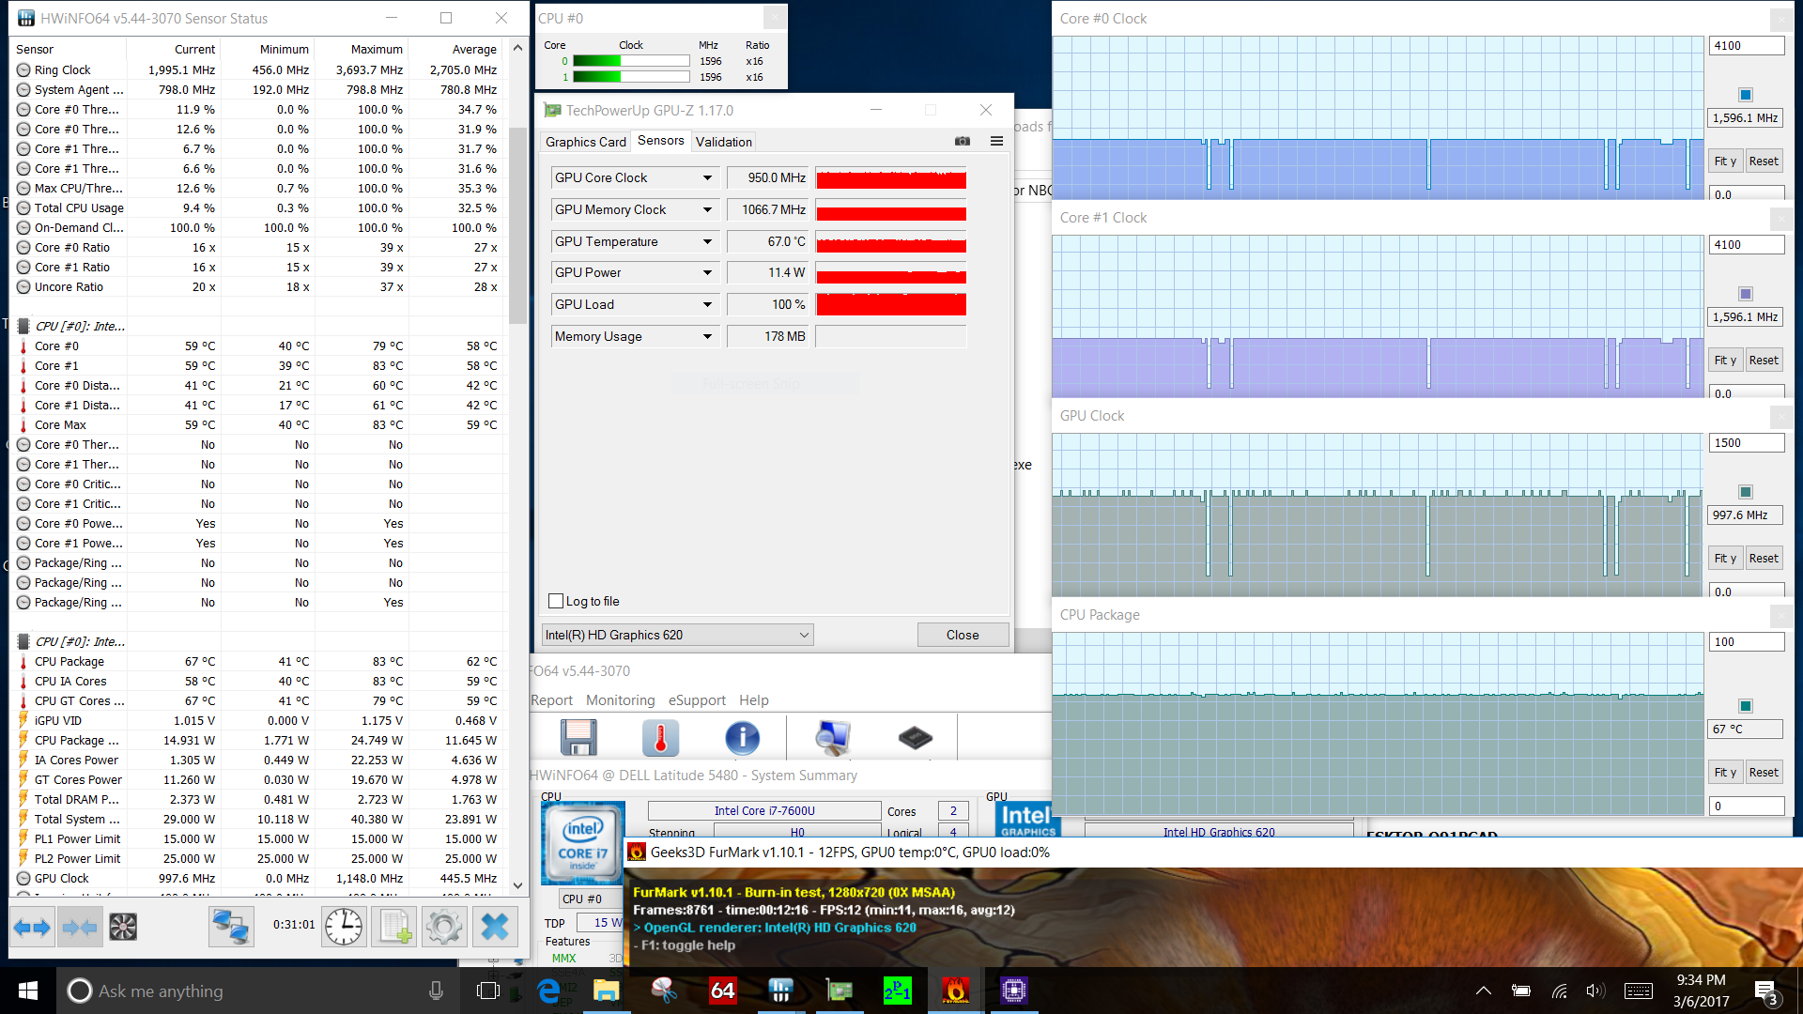
Task: Click Close button in GPU-Z
Action: click(x=963, y=635)
